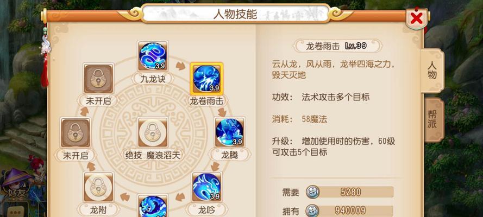Select the 九龙诀 skill icon
Screen dimensions: 483x217
pyautogui.click(x=153, y=56)
